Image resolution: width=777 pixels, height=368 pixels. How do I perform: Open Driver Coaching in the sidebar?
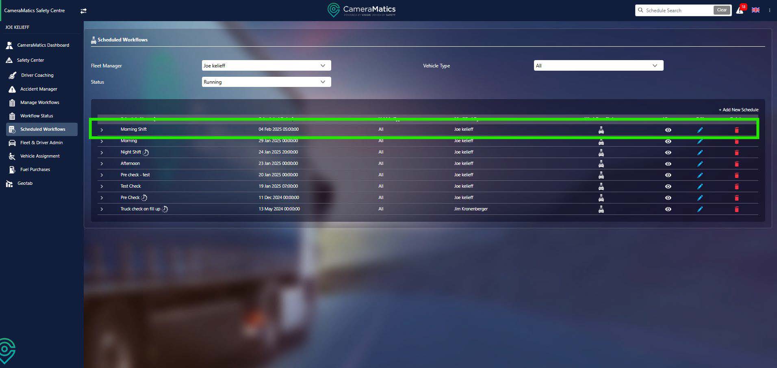point(37,75)
